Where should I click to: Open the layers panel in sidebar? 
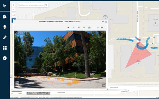[5, 27]
